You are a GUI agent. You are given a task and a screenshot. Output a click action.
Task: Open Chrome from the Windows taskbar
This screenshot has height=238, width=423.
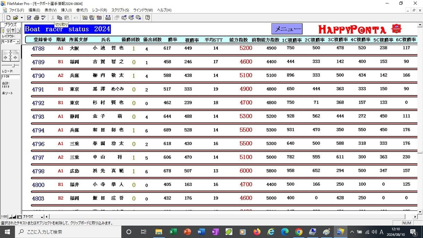(x=299, y=232)
